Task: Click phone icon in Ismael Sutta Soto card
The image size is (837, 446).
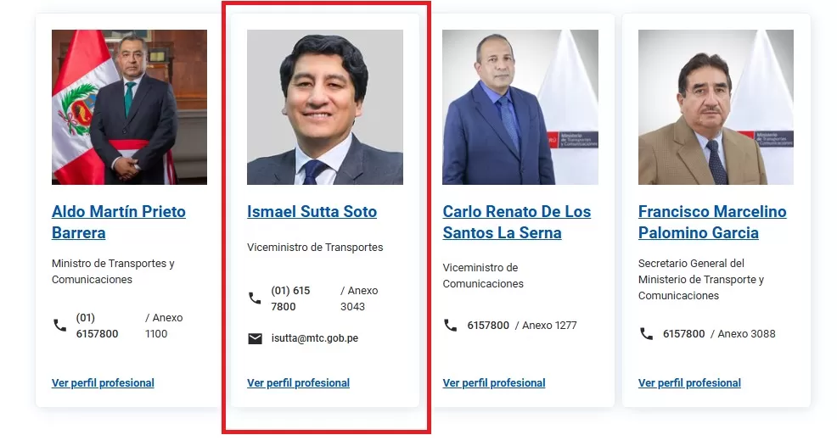Action: (x=256, y=298)
